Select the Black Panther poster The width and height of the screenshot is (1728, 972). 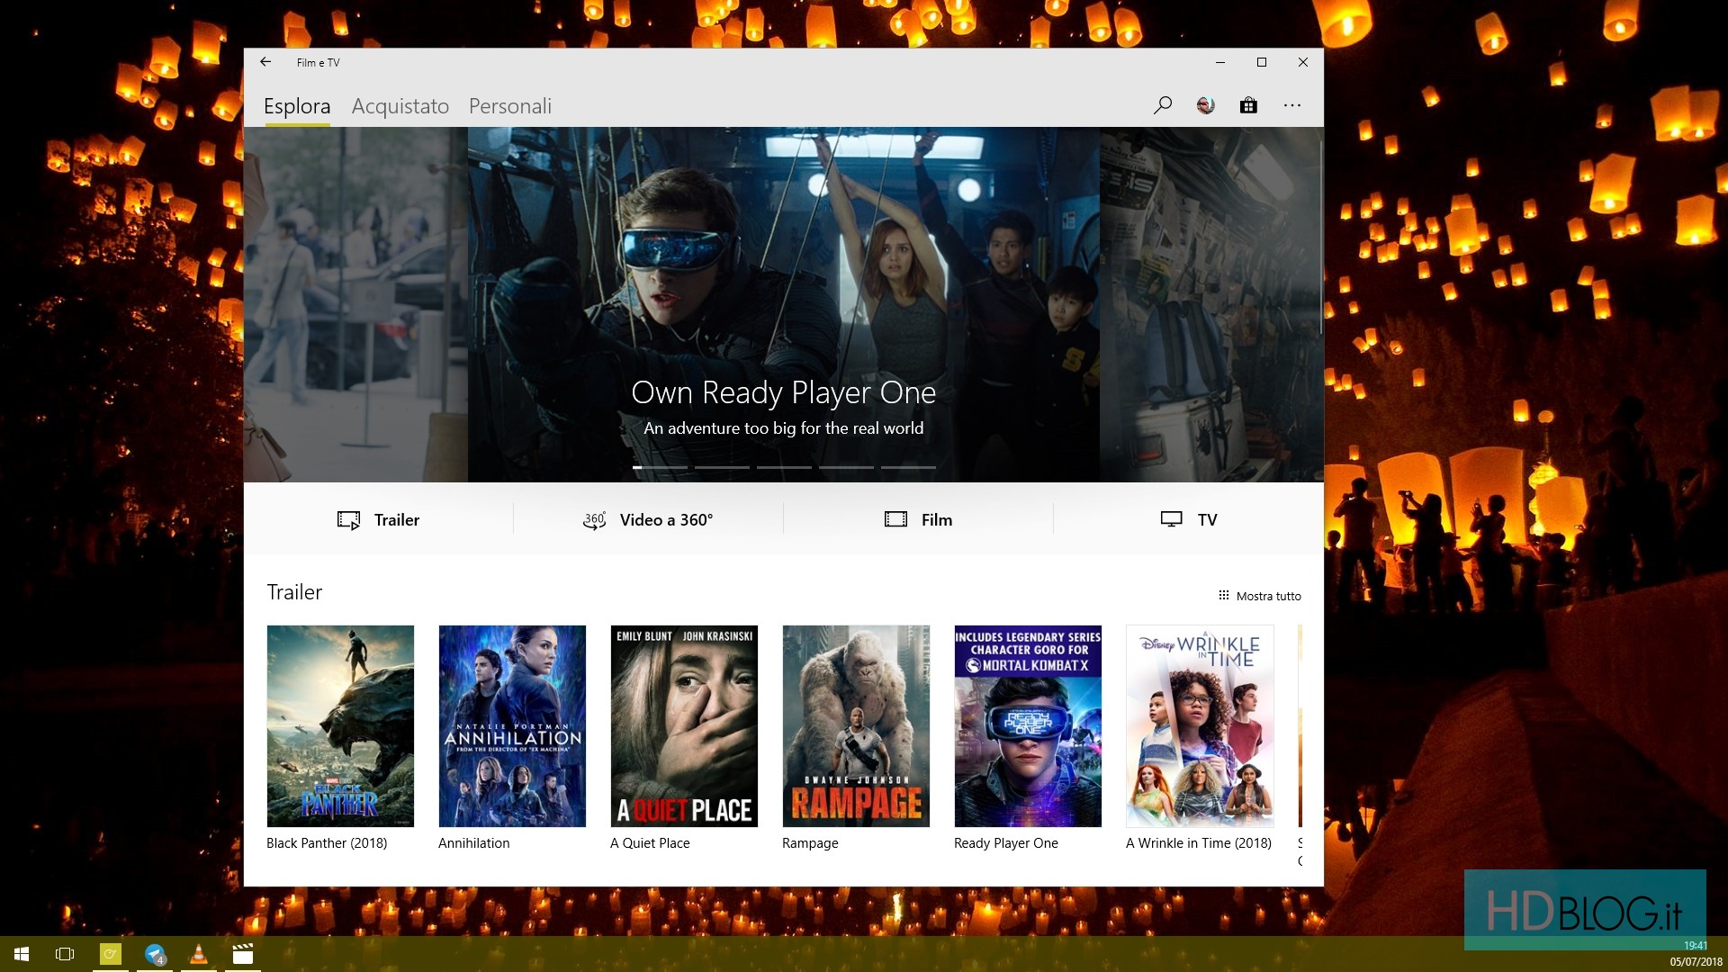pos(340,726)
